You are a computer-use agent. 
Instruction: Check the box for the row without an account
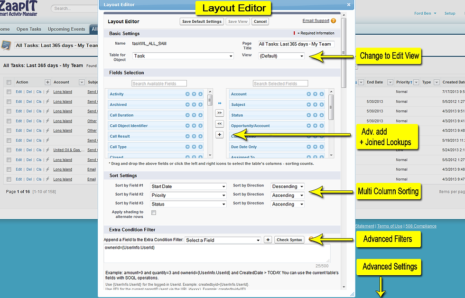[x=9, y=140]
